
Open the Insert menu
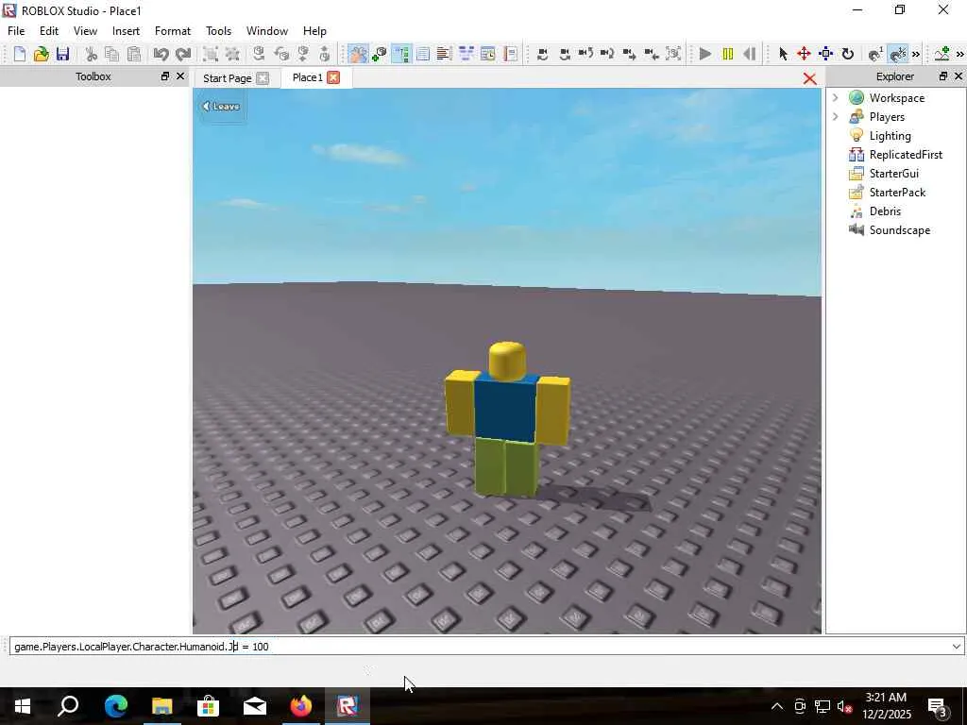[126, 31]
